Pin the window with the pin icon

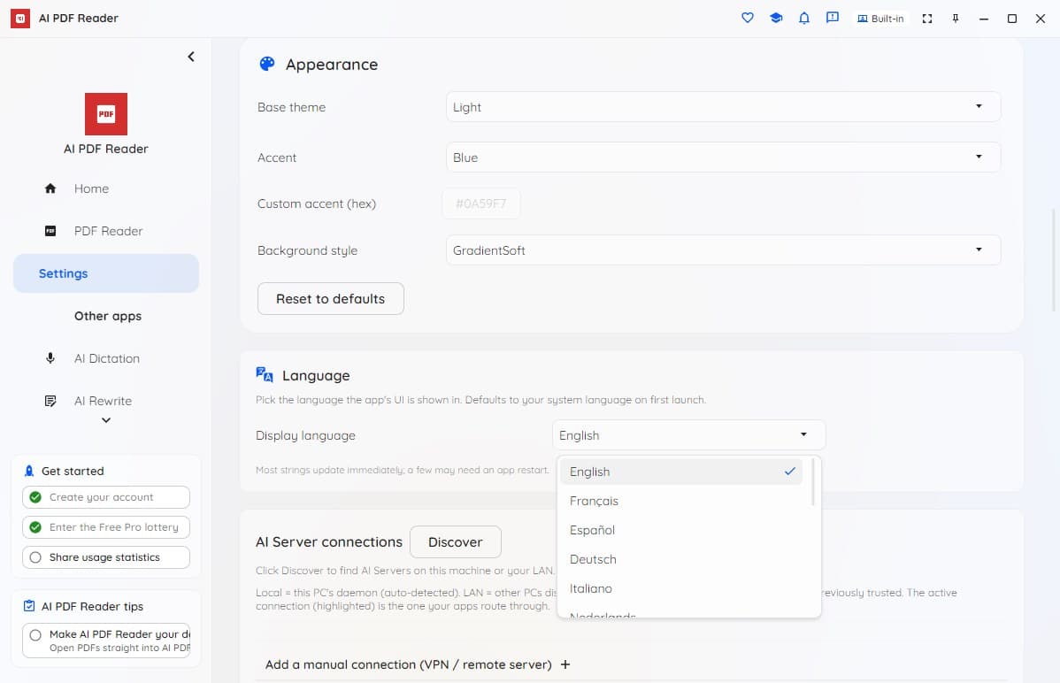coord(956,19)
